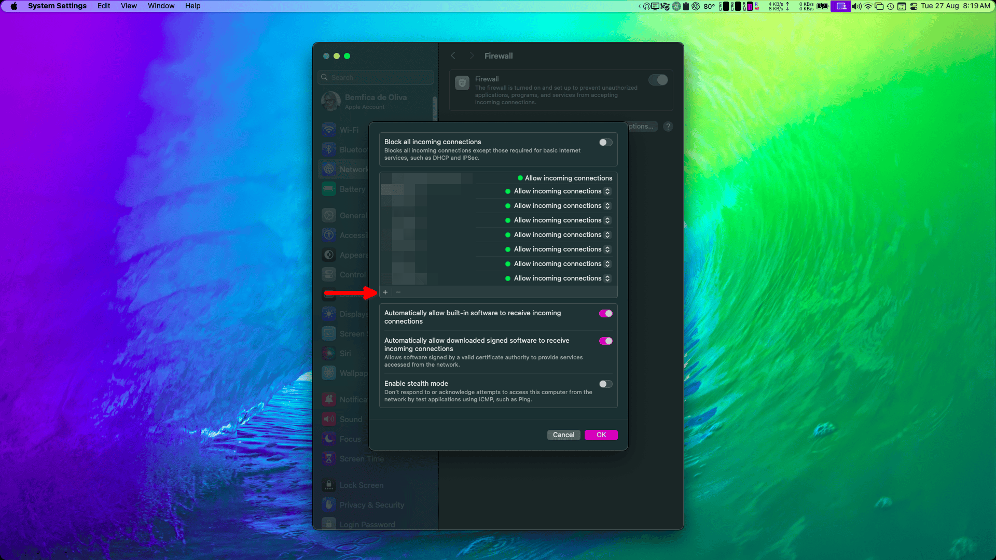This screenshot has height=560, width=996.
Task: Change the last app's incoming connections setting
Action: click(x=607, y=278)
